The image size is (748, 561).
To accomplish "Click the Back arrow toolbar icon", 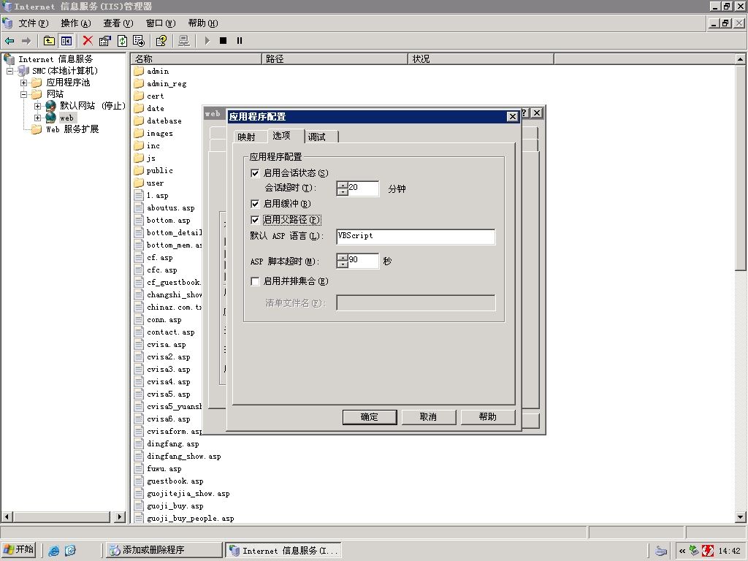I will 9,41.
